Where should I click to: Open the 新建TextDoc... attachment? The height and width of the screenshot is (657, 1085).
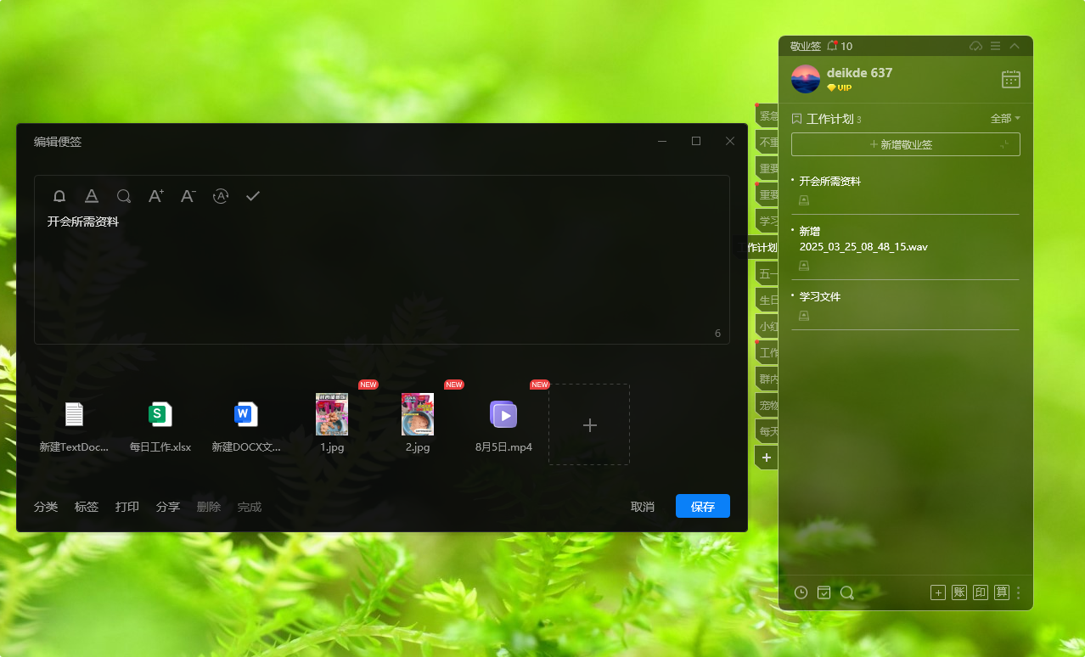(74, 426)
